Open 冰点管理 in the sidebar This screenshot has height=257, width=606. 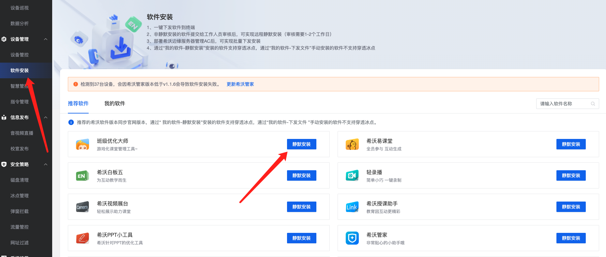click(x=20, y=196)
